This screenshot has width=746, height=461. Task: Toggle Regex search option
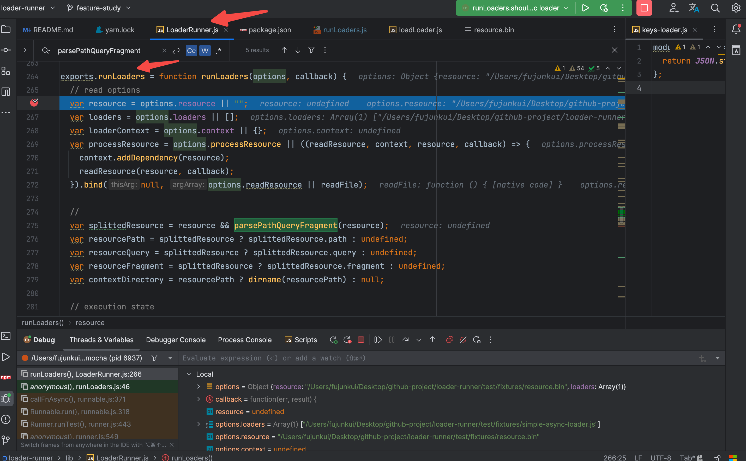(x=218, y=51)
